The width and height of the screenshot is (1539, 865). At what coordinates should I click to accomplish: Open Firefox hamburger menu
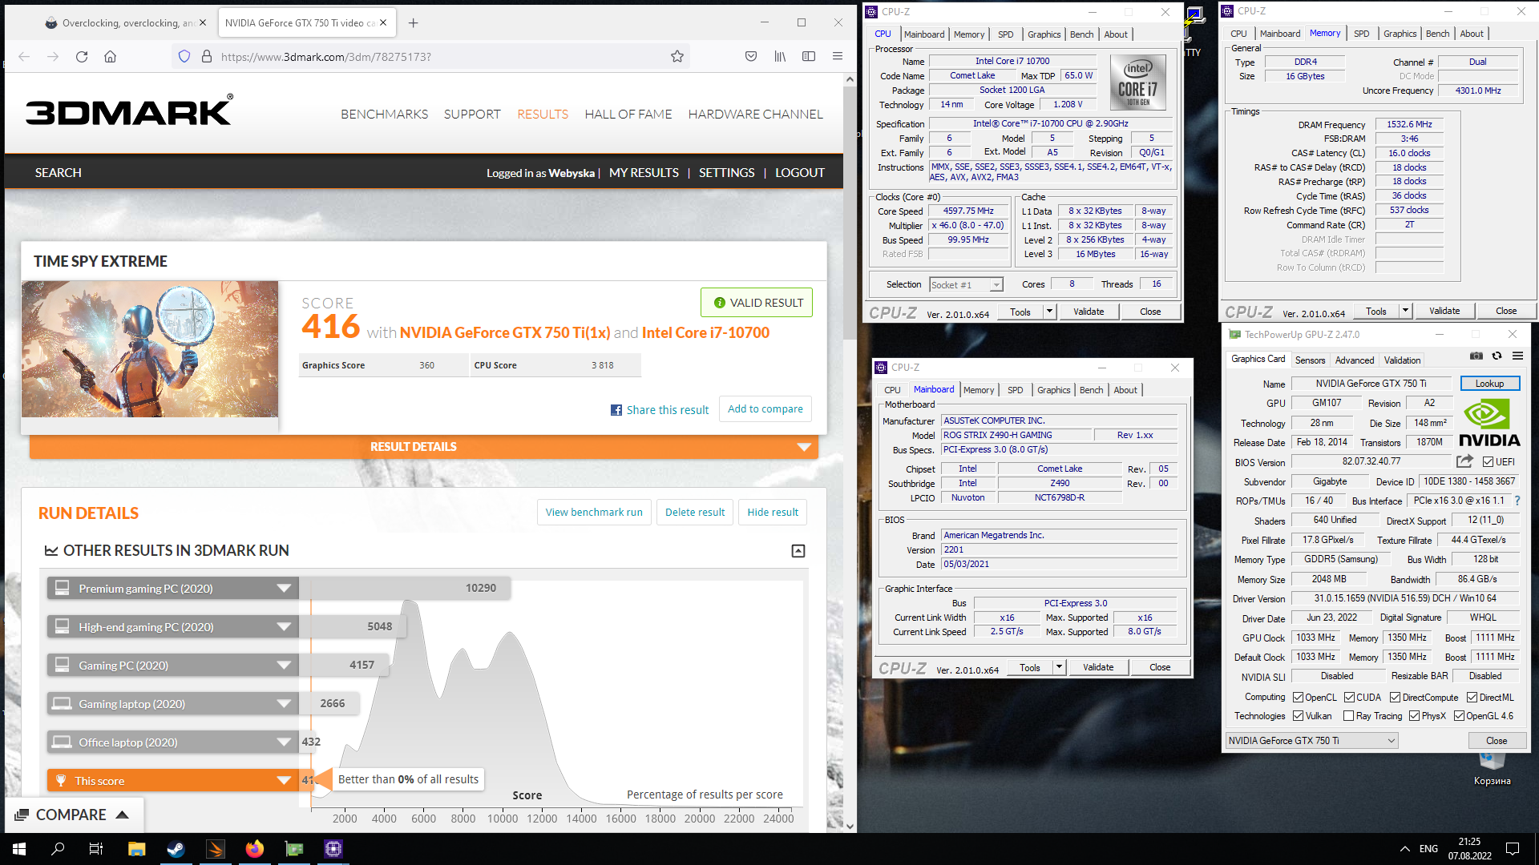coord(838,56)
